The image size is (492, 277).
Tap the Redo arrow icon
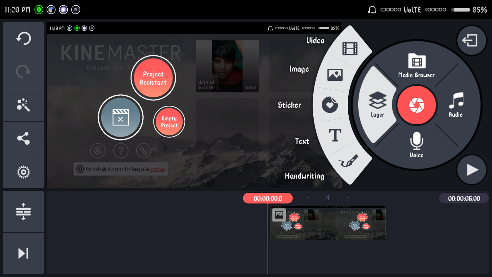[x=23, y=72]
